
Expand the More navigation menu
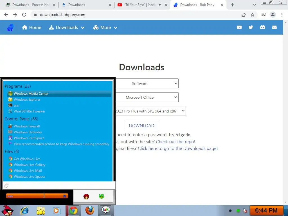click(105, 27)
